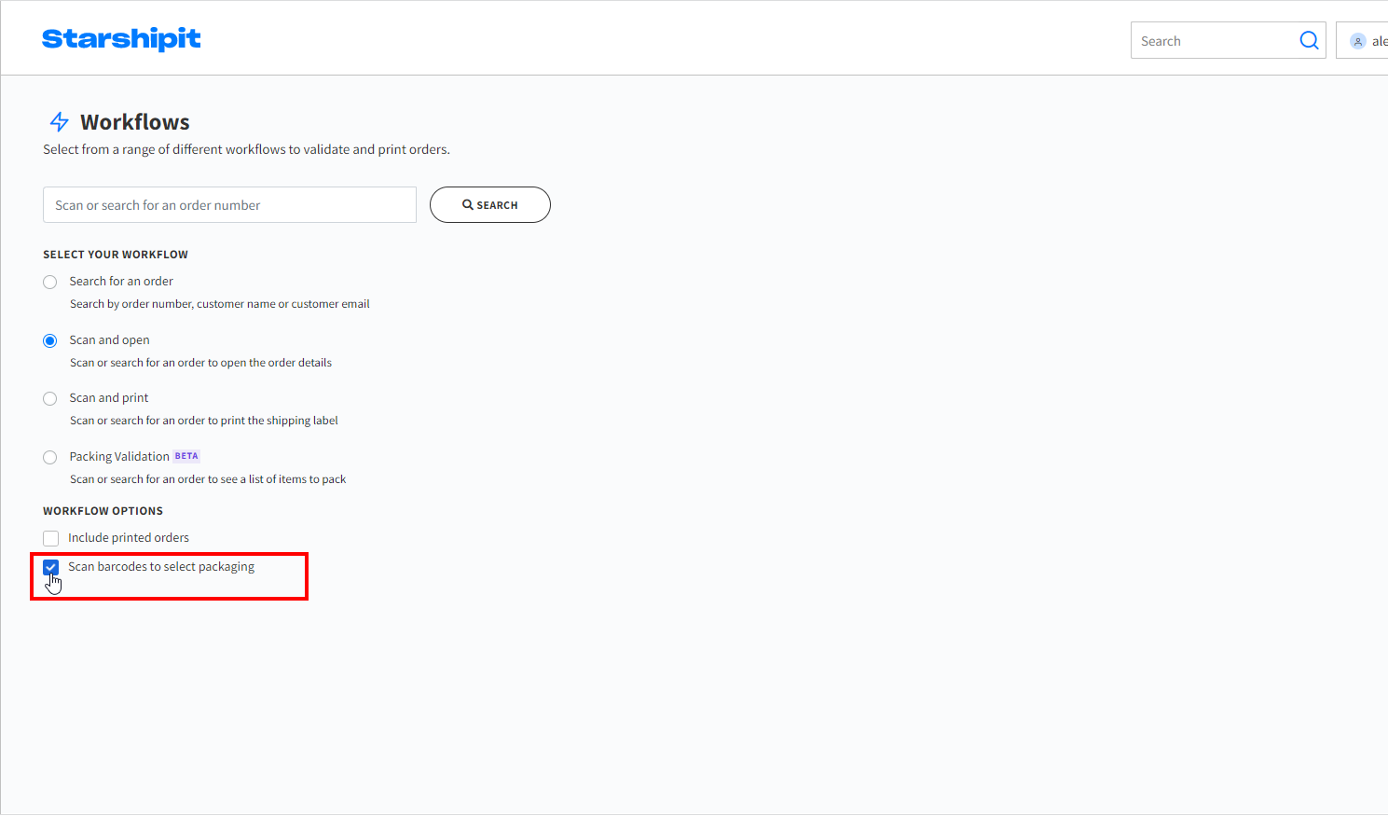Click the Starshipit logo

[x=121, y=39]
